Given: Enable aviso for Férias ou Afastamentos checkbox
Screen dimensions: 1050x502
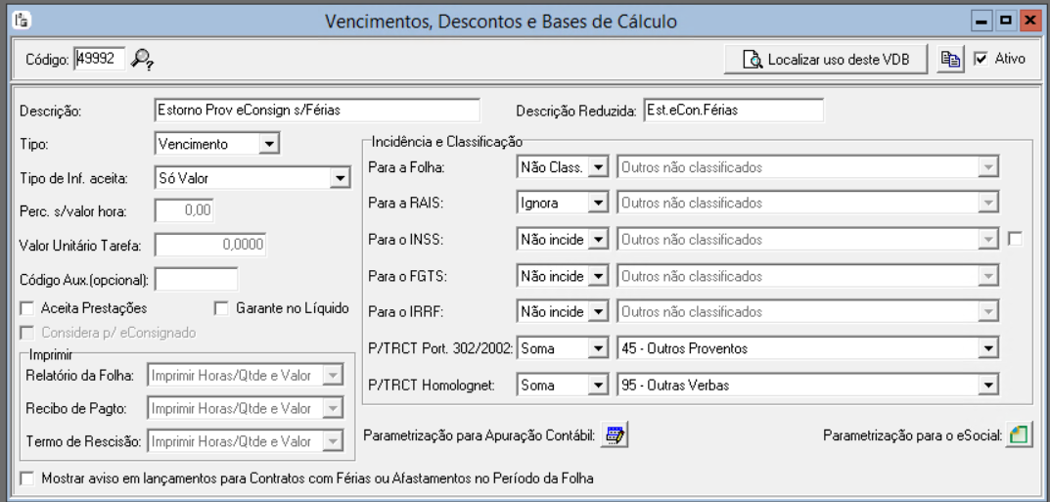Looking at the screenshot, I should tap(26, 479).
